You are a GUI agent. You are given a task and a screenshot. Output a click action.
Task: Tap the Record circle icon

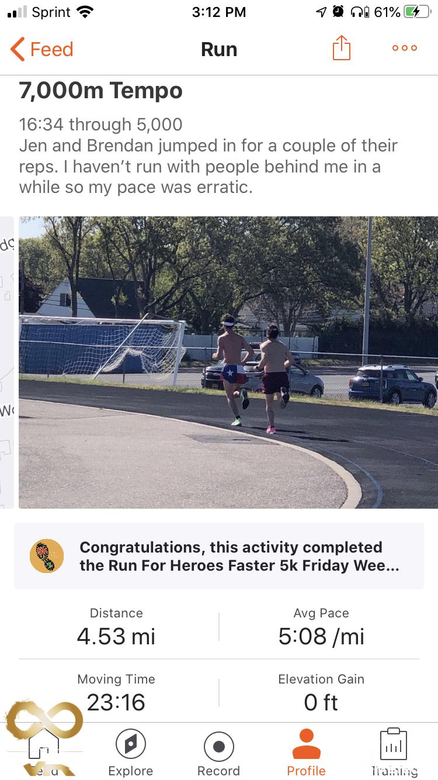[x=219, y=747]
